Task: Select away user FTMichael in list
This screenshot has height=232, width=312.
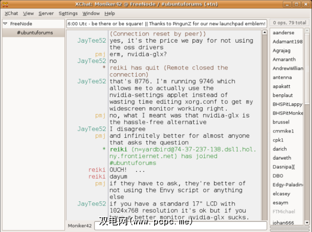Action: pos(284,212)
